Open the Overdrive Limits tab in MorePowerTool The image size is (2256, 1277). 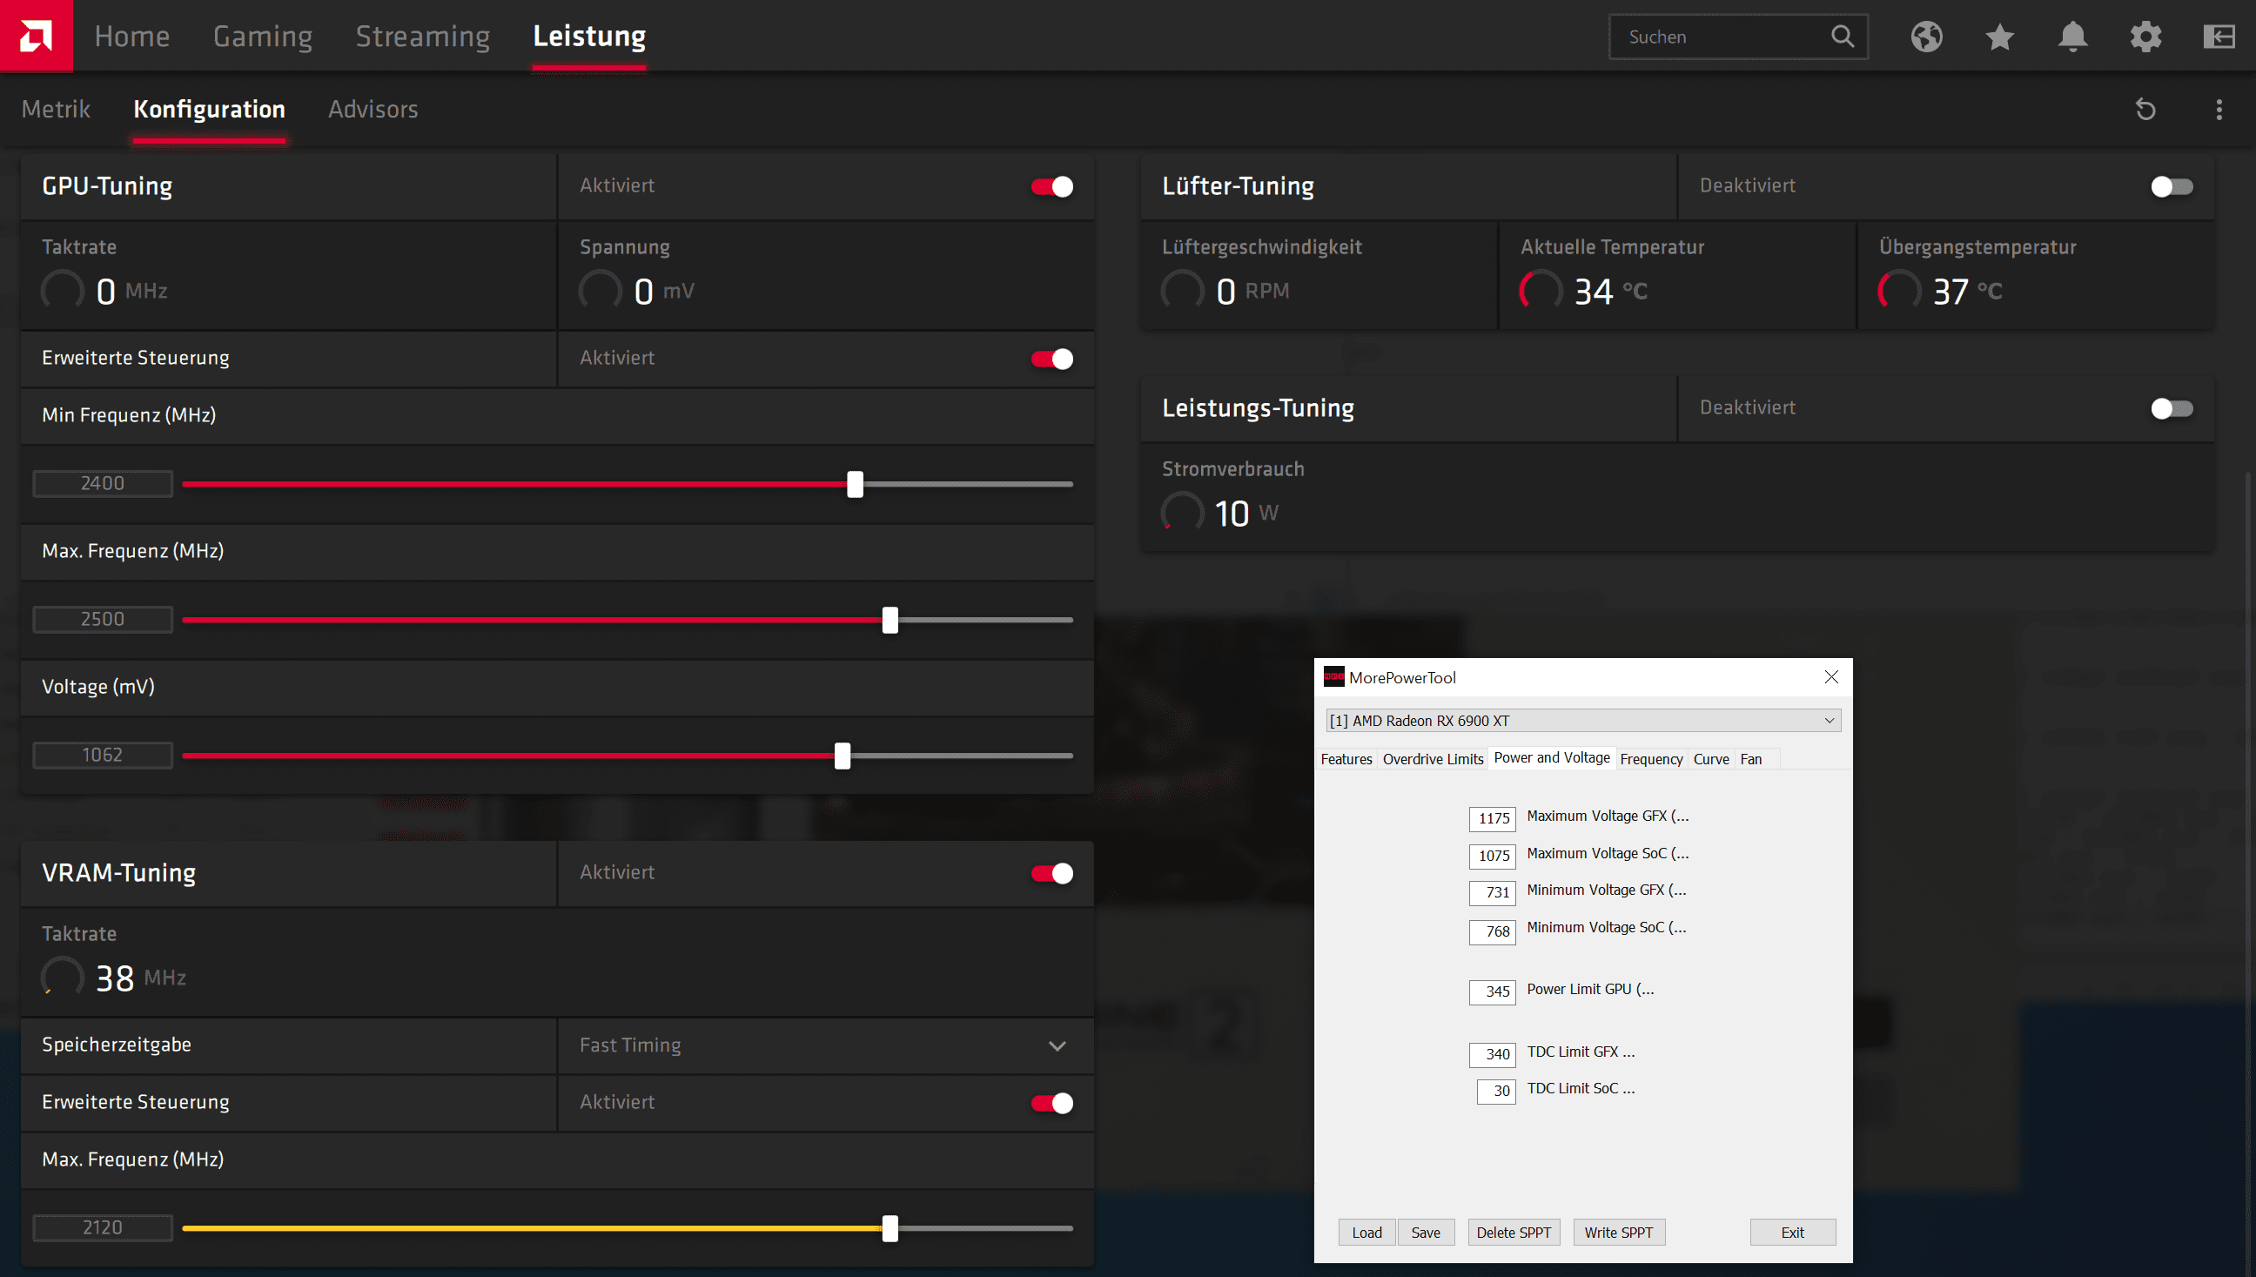tap(1432, 760)
